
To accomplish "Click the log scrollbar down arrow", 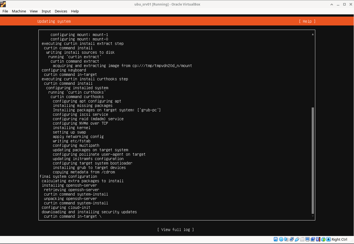I will coord(313,216).
